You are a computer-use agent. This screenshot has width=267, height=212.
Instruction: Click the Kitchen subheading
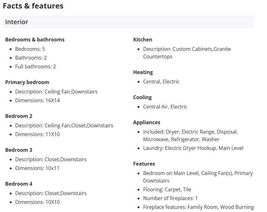(x=143, y=40)
